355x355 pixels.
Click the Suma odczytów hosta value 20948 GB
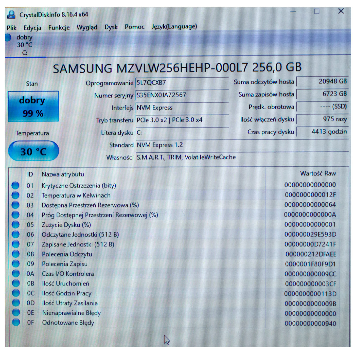pyautogui.click(x=322, y=81)
